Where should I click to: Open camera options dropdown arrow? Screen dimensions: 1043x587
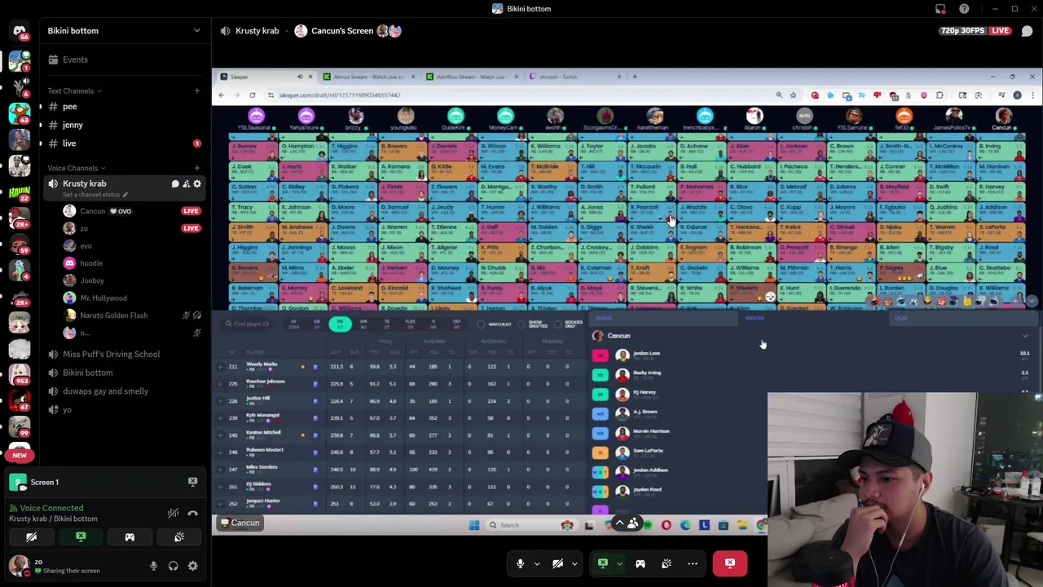574,563
